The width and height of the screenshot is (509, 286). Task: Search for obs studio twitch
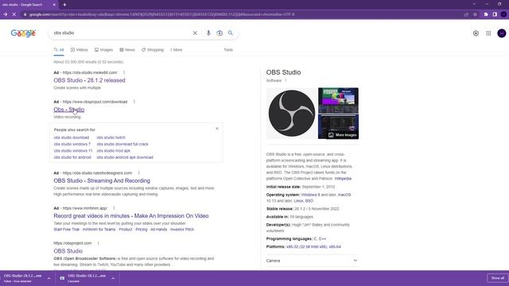pos(111,137)
